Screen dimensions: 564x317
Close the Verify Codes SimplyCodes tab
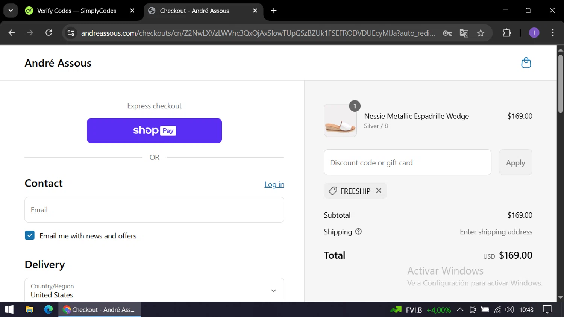point(132,11)
